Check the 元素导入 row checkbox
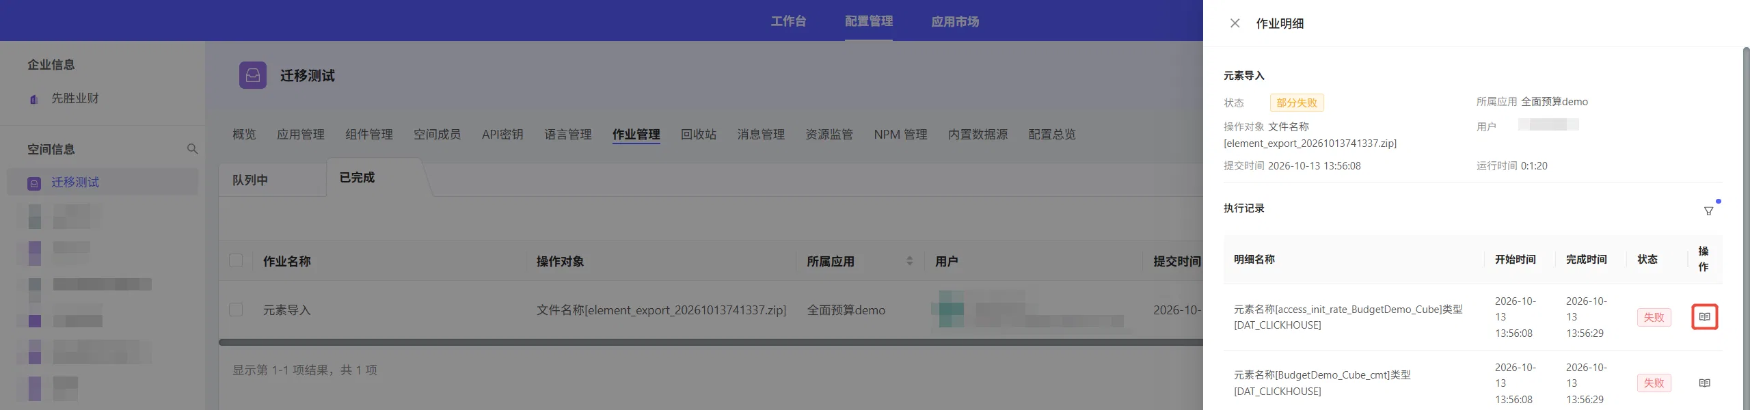 [236, 310]
